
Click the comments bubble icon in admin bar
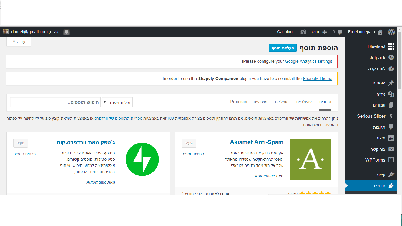pyautogui.click(x=340, y=32)
